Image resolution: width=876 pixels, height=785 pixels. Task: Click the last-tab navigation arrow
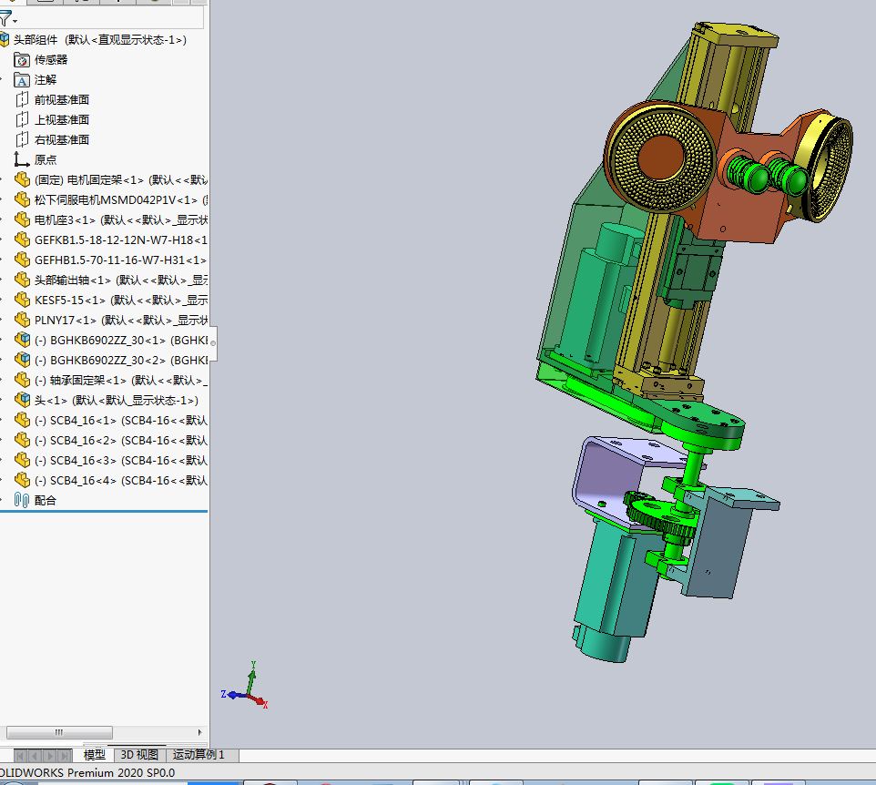click(65, 756)
